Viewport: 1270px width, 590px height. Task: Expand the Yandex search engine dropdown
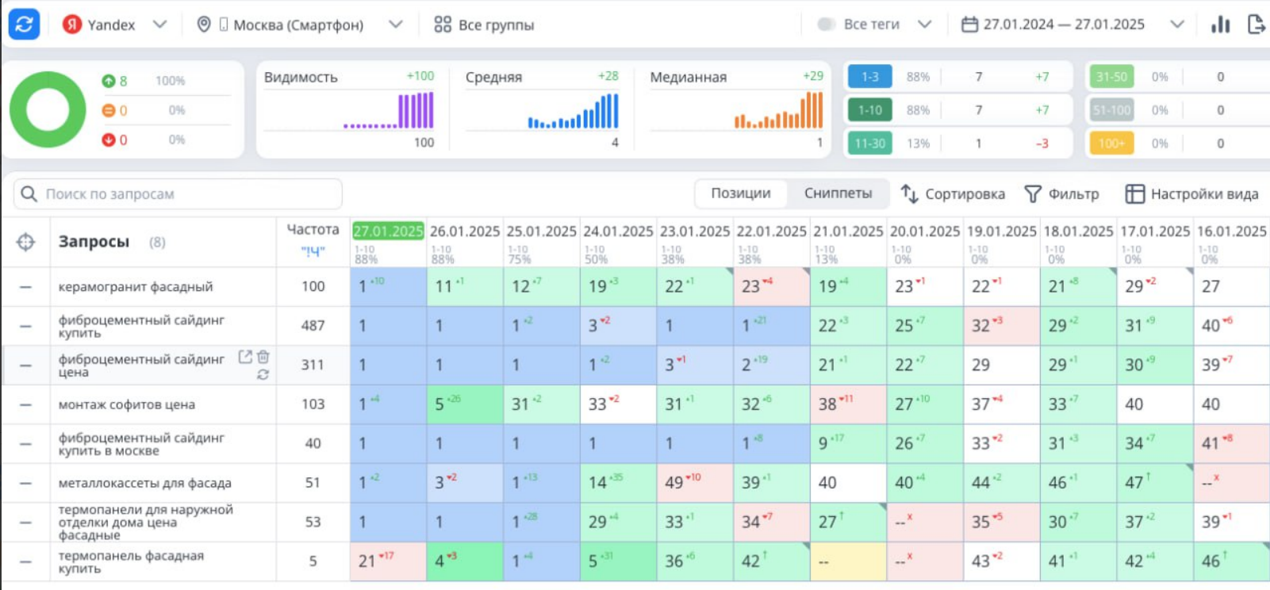point(159,25)
